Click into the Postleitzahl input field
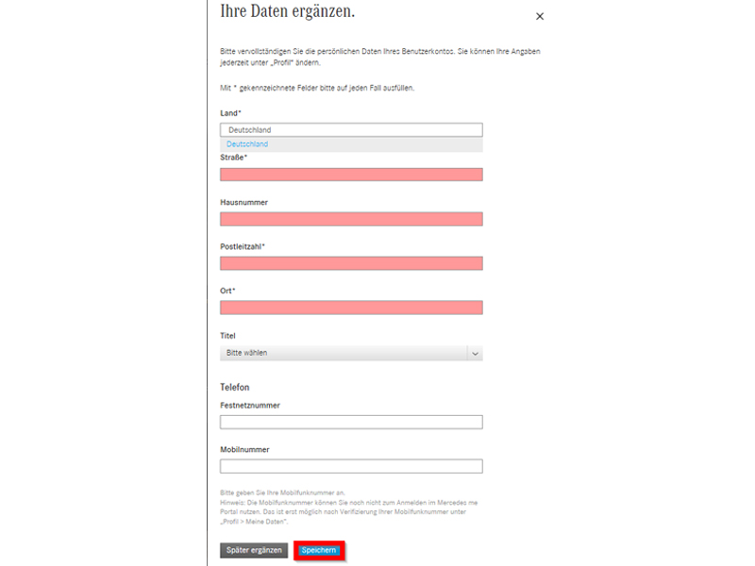 coord(351,263)
